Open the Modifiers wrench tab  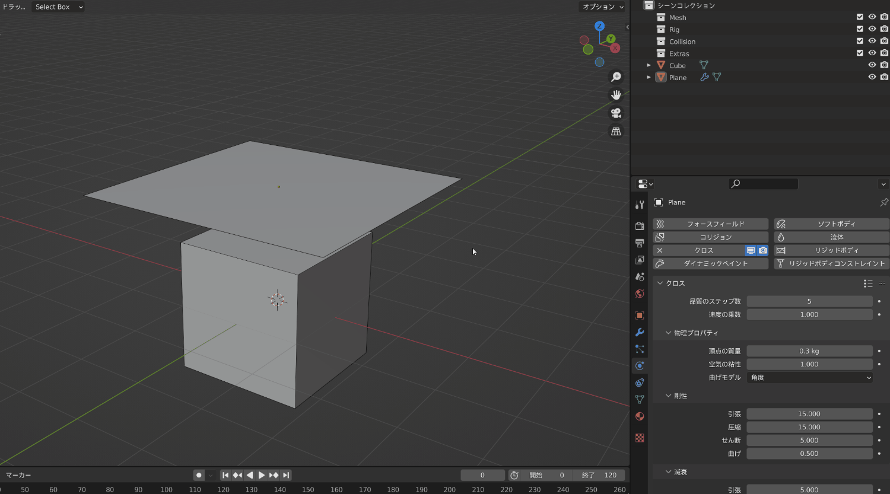[640, 332]
